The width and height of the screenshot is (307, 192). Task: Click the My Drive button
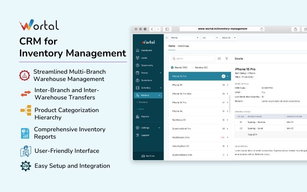148,156
